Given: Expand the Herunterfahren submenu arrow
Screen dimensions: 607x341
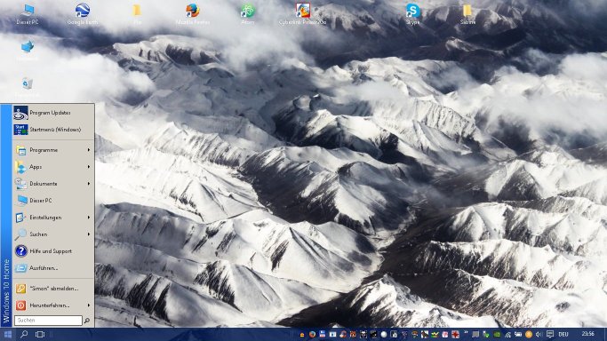Looking at the screenshot, I should click(89, 305).
